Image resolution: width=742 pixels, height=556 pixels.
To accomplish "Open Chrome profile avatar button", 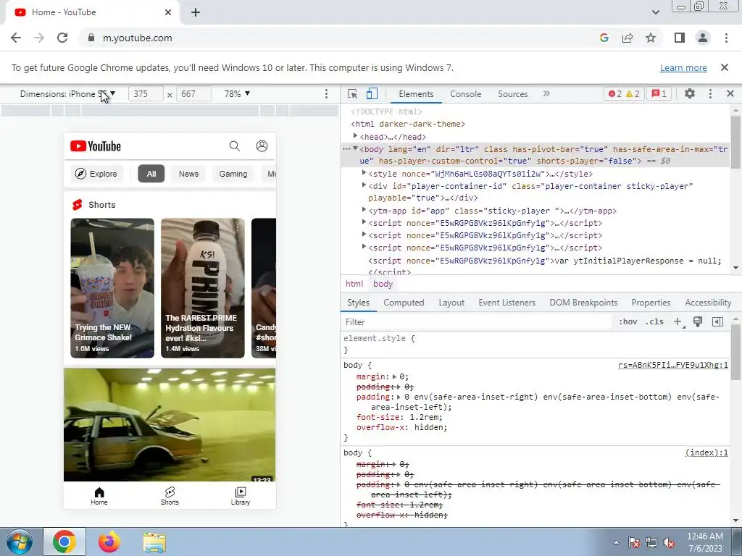I will tap(703, 38).
